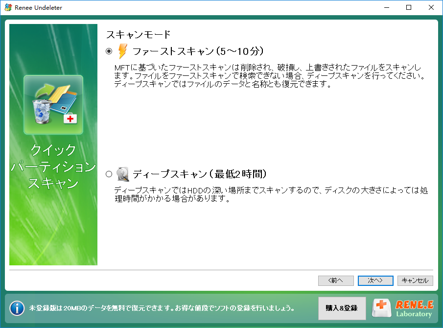
Task: Click the blue information icon
Action: tap(17, 308)
